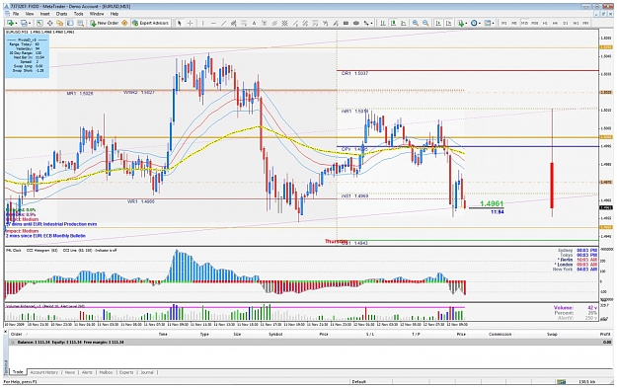Open the Insert menu
This screenshot has width=617, height=388.
(x=44, y=14)
